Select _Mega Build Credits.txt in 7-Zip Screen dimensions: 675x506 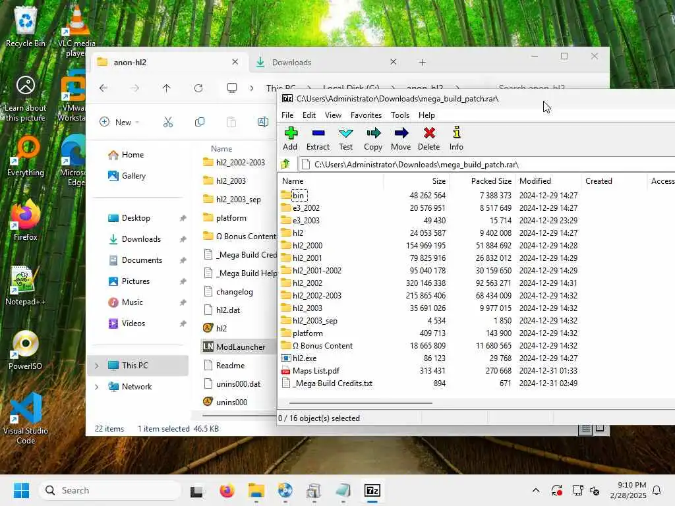tap(332, 383)
